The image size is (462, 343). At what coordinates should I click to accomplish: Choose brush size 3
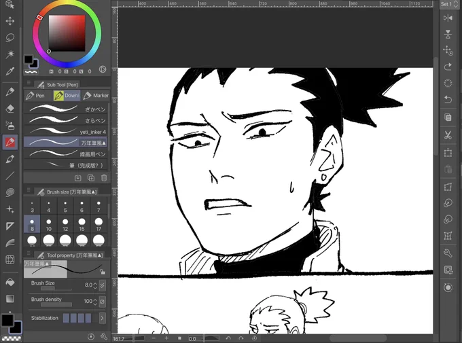32,206
